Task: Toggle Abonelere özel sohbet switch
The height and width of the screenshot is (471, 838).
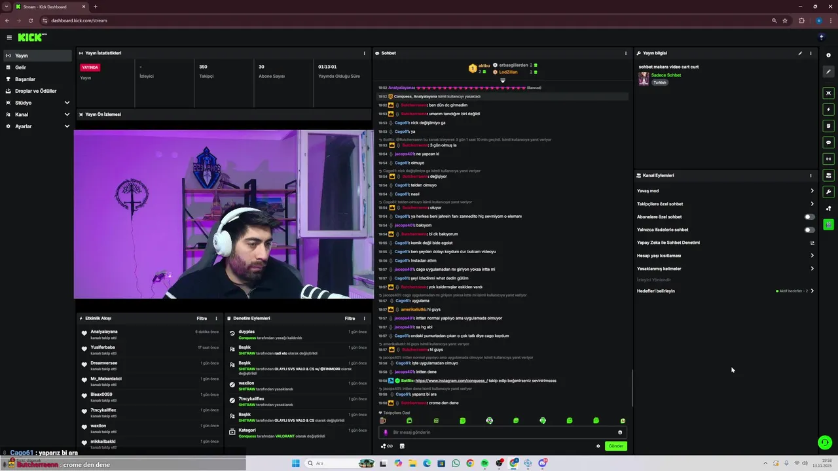Action: [810, 217]
